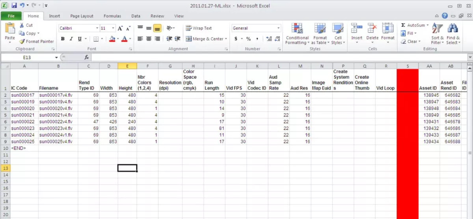Image resolution: width=473 pixels, height=219 pixels.
Task: Click into the formula bar input
Action: (x=279, y=57)
